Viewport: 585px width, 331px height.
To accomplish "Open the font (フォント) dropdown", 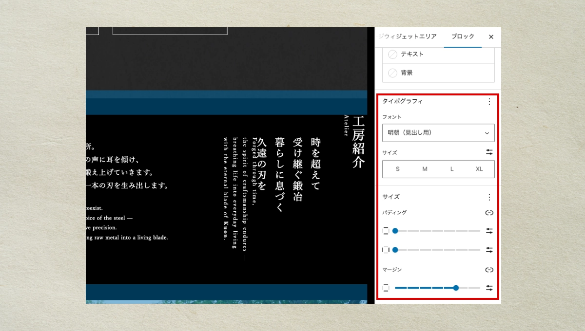I will [x=438, y=133].
